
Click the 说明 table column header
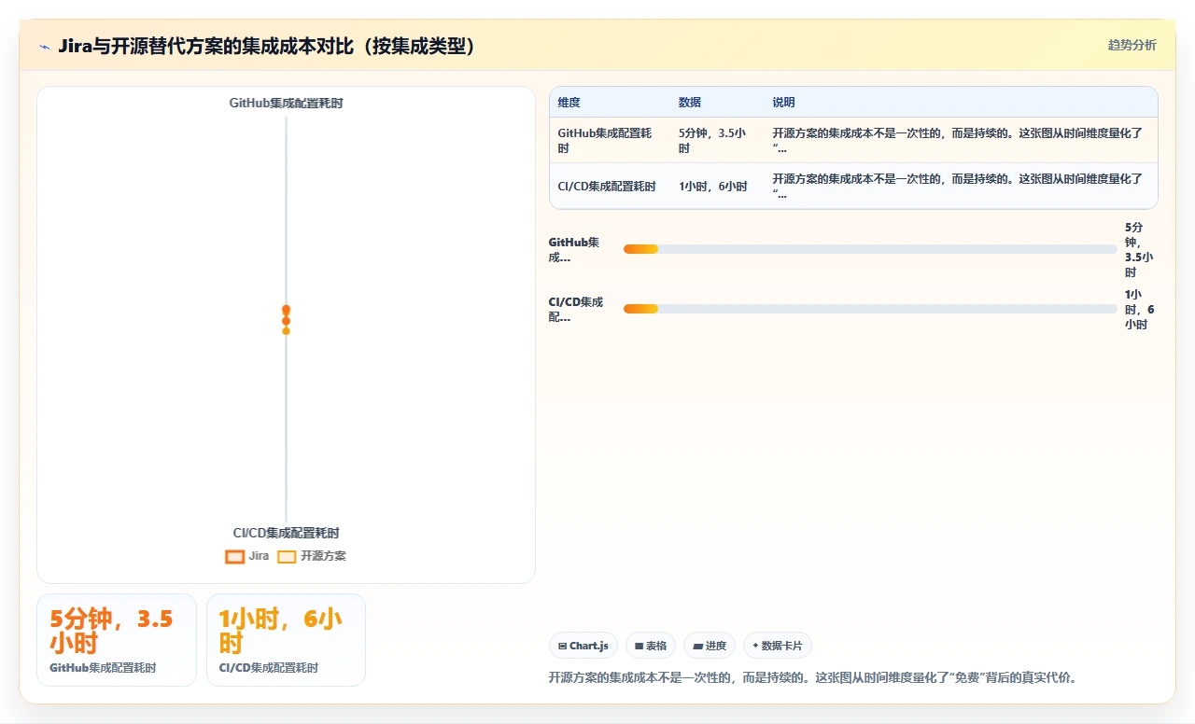961,103
